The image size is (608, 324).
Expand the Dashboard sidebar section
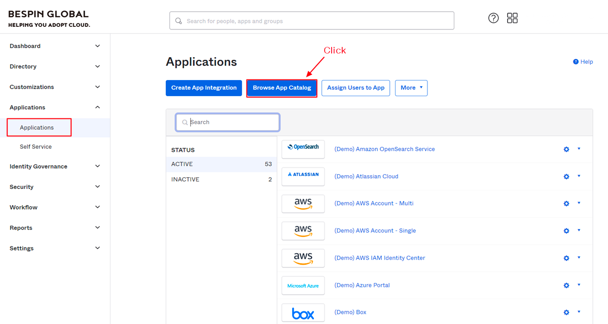[x=55, y=46]
